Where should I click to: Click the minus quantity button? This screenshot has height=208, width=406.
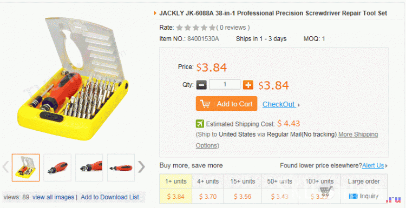(x=201, y=85)
